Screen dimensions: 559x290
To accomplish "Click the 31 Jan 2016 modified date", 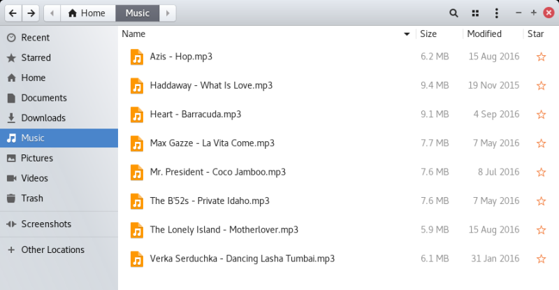I will pos(495,259).
